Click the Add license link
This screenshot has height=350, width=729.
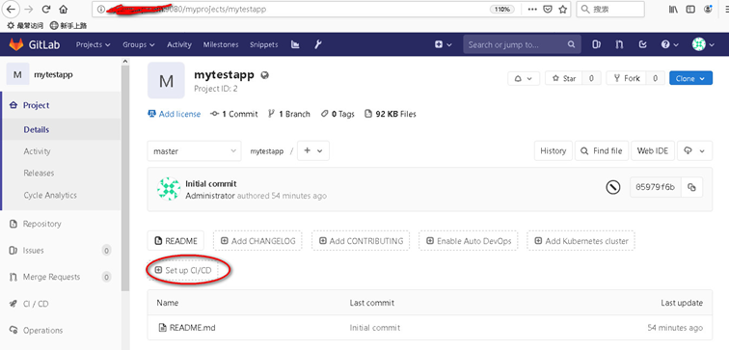174,114
